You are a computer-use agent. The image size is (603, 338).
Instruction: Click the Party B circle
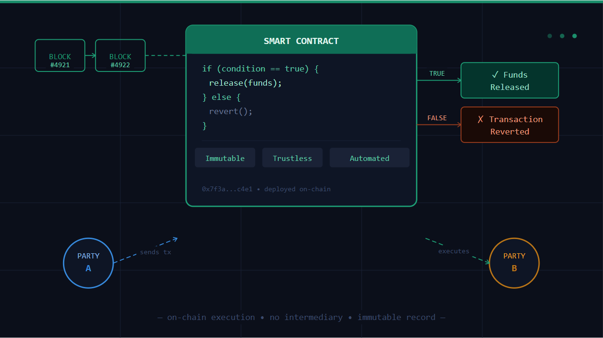pos(514,263)
